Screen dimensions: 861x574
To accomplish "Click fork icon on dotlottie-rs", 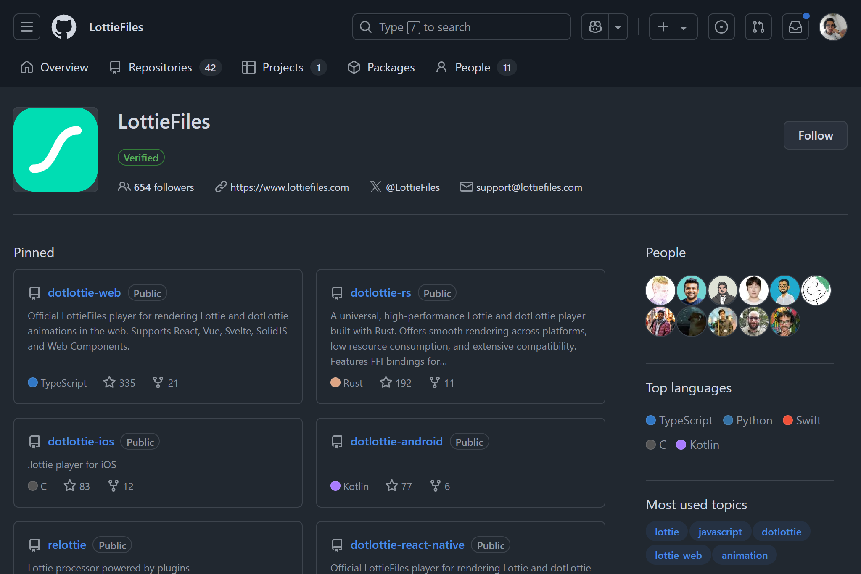I will pos(434,382).
